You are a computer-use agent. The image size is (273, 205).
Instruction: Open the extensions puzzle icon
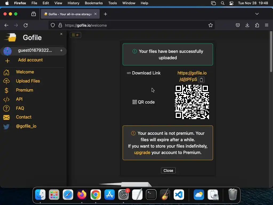pos(257,25)
